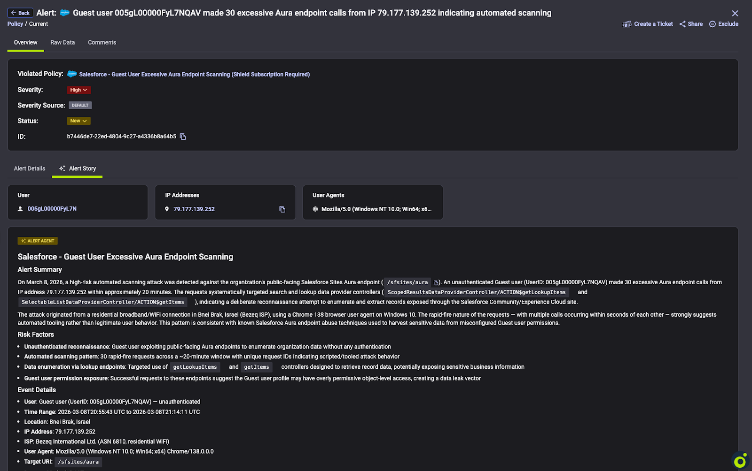Click IP Address detail under Event Details

pos(60,432)
